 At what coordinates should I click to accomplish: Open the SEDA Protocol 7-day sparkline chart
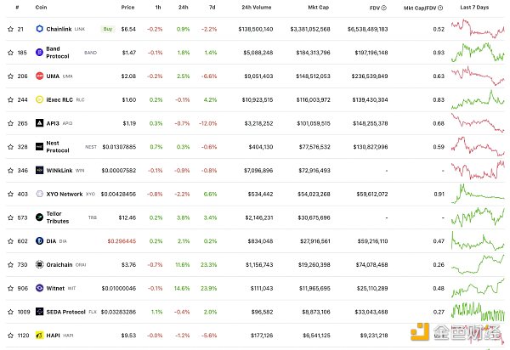tap(478, 312)
